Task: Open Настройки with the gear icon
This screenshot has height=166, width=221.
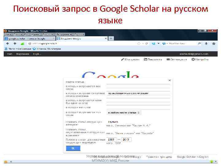Action: point(200,59)
